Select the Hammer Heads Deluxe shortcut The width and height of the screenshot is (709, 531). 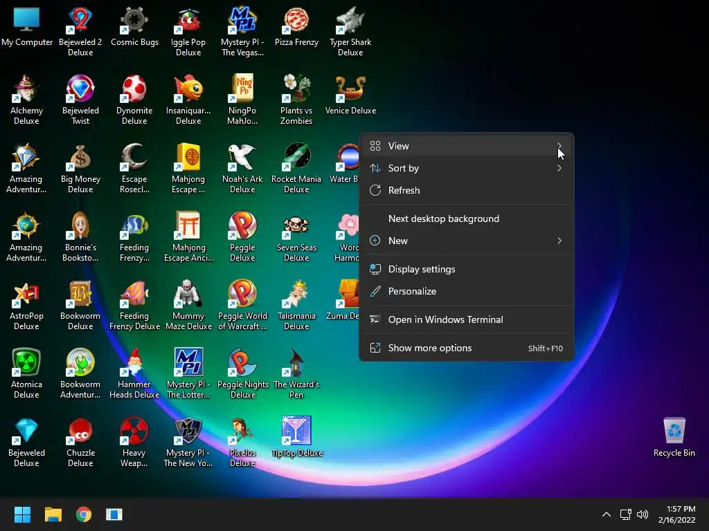point(135,374)
